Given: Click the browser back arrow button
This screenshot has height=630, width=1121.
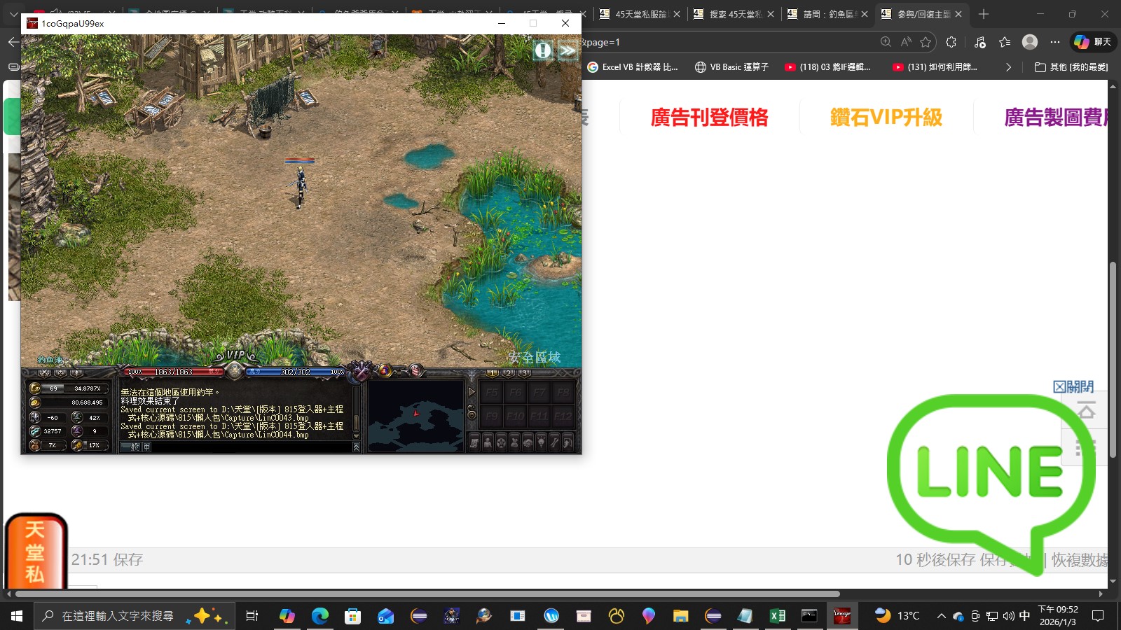Looking at the screenshot, I should pos(13,42).
